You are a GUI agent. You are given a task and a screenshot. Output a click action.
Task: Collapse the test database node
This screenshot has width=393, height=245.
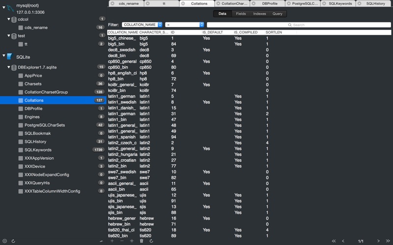coord(9,35)
